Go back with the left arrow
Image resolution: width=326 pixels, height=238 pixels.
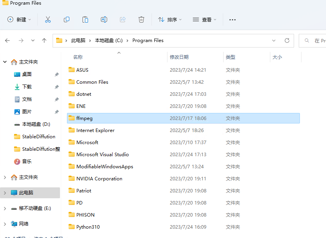7,41
